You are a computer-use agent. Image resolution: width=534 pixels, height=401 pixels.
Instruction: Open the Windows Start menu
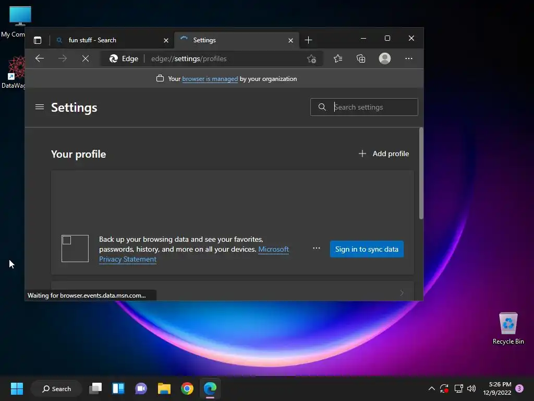17,388
